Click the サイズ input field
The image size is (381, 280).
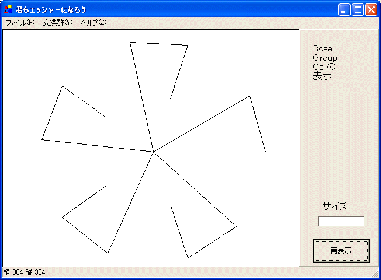341,222
